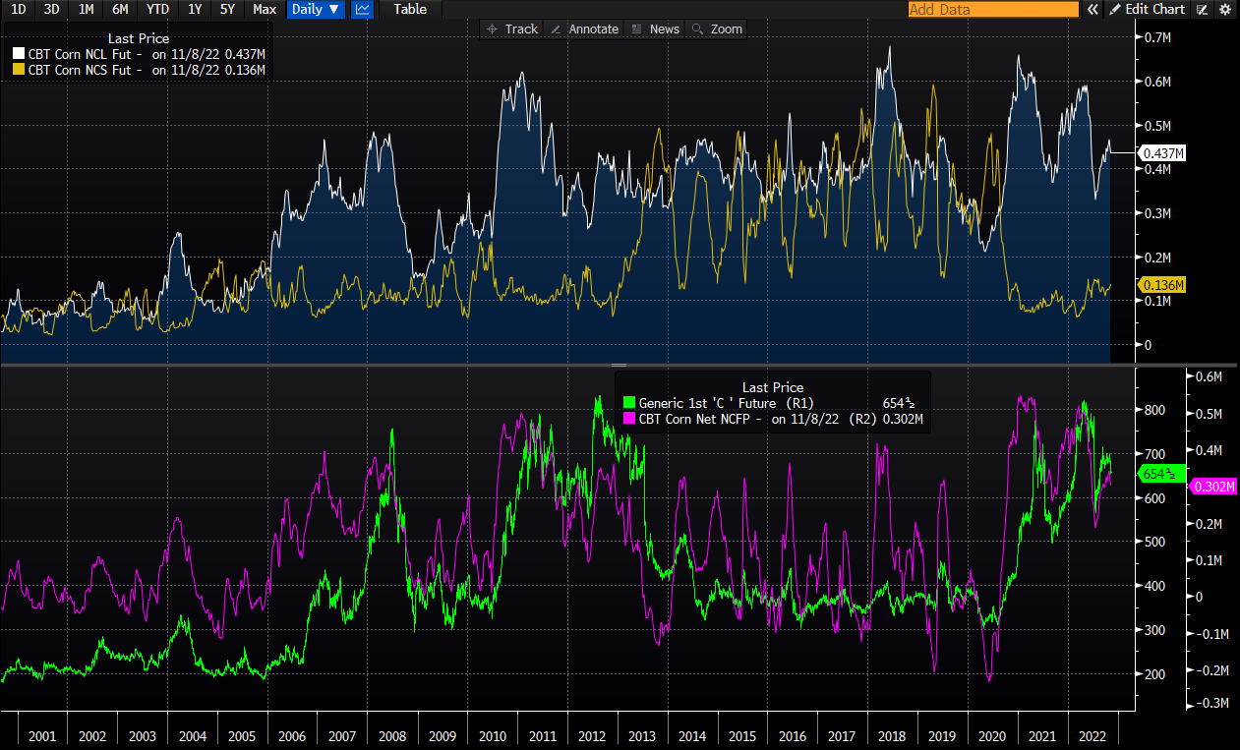
Task: Toggle the 1Y range button
Action: coord(195,9)
